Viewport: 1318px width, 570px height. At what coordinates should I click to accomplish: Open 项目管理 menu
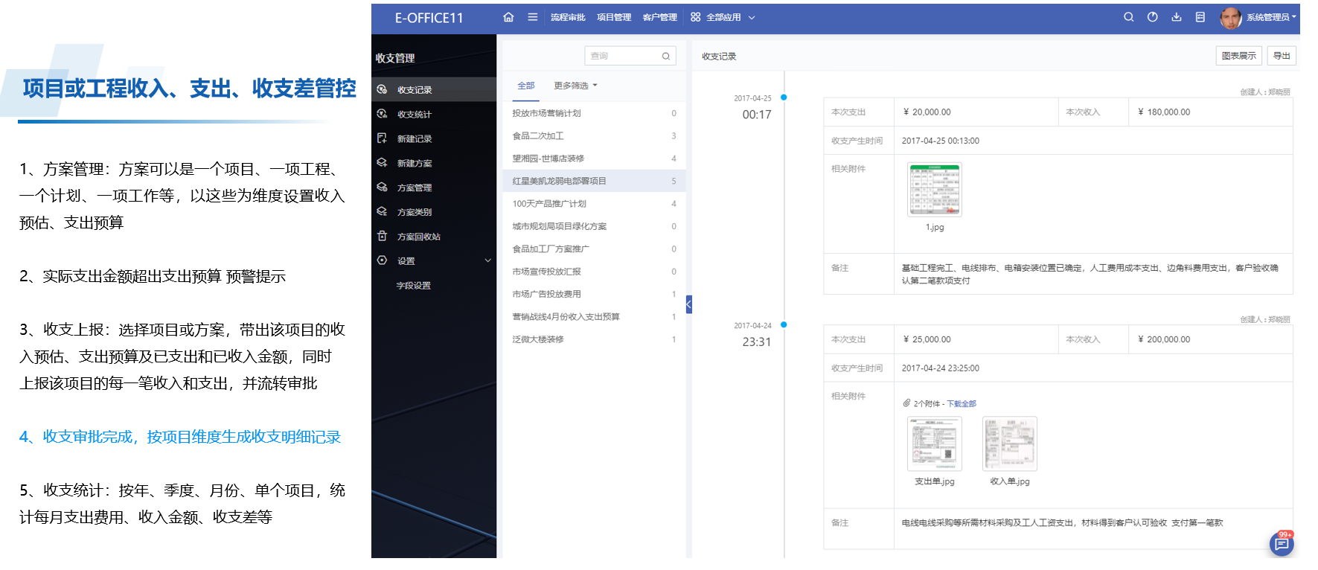614,17
